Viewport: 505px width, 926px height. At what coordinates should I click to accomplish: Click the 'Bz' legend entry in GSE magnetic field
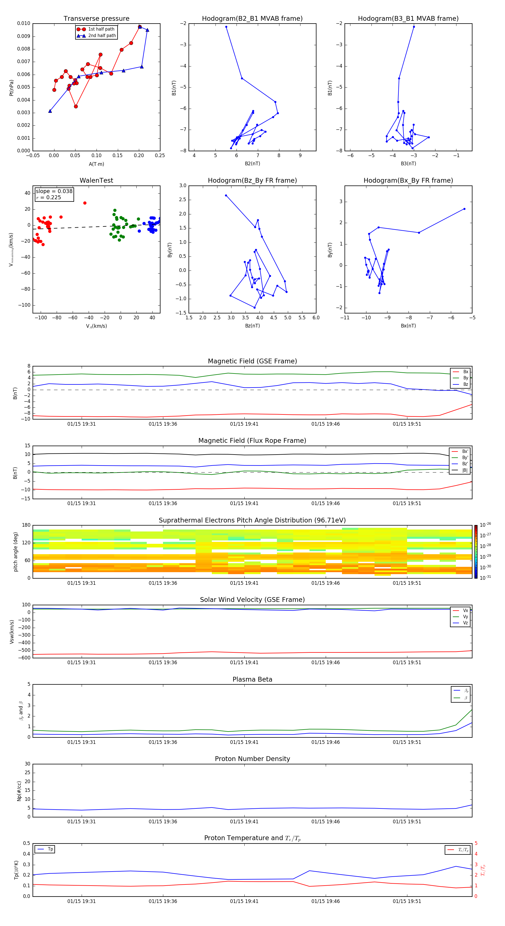point(460,384)
